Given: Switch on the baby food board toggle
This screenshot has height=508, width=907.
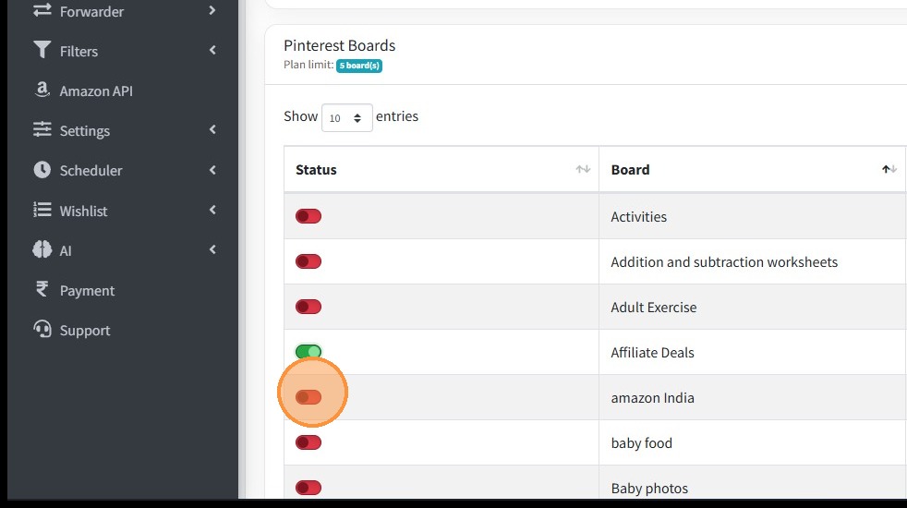Looking at the screenshot, I should coord(308,442).
